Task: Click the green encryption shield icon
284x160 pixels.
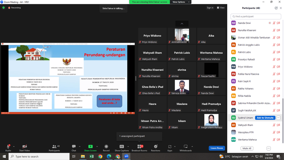Action: click(x=4, y=8)
